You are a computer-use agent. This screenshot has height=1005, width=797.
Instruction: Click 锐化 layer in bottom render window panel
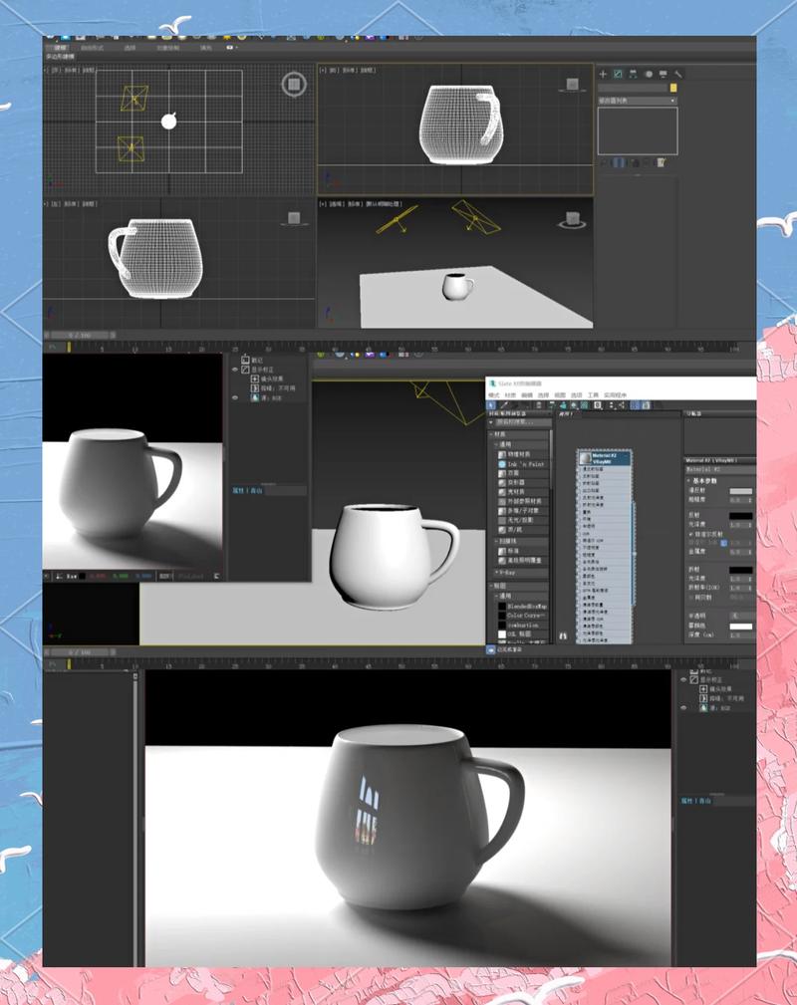click(721, 698)
